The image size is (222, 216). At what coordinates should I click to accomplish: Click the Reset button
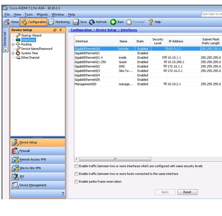coord(187,192)
